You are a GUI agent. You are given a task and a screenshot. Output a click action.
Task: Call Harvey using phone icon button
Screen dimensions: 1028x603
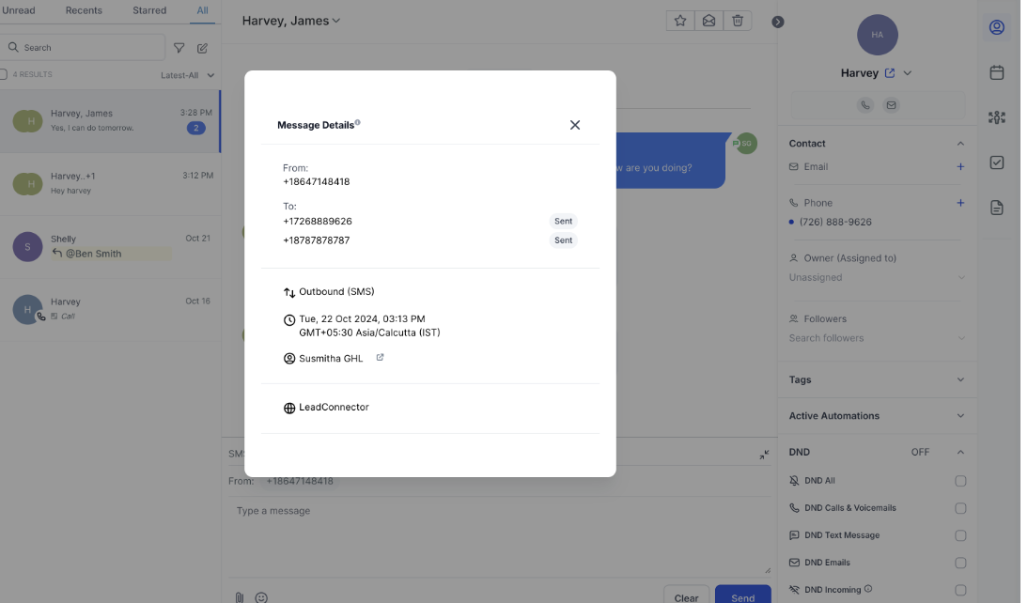click(x=864, y=105)
